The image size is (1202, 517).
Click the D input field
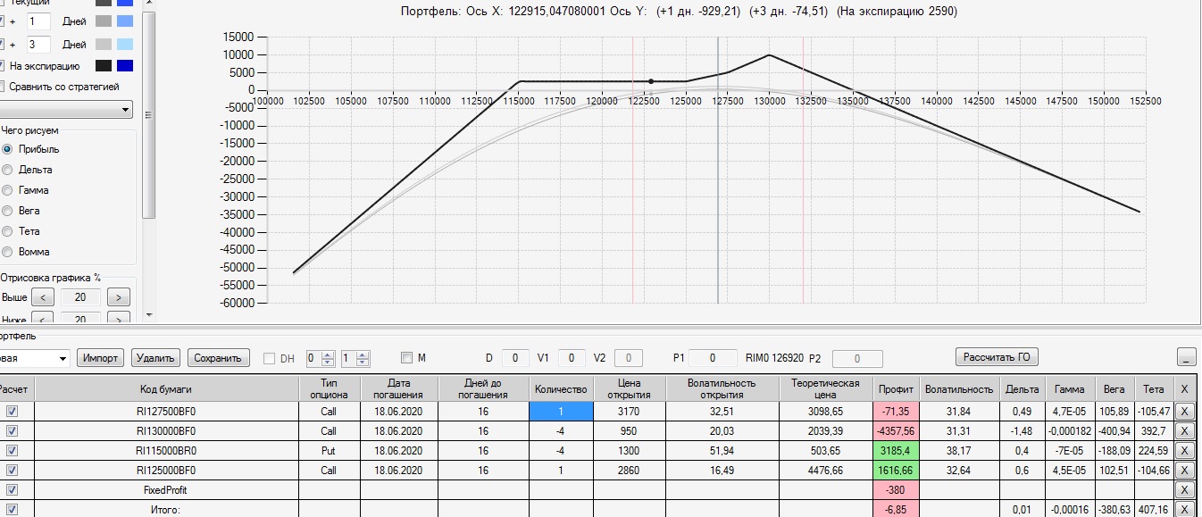pos(515,358)
